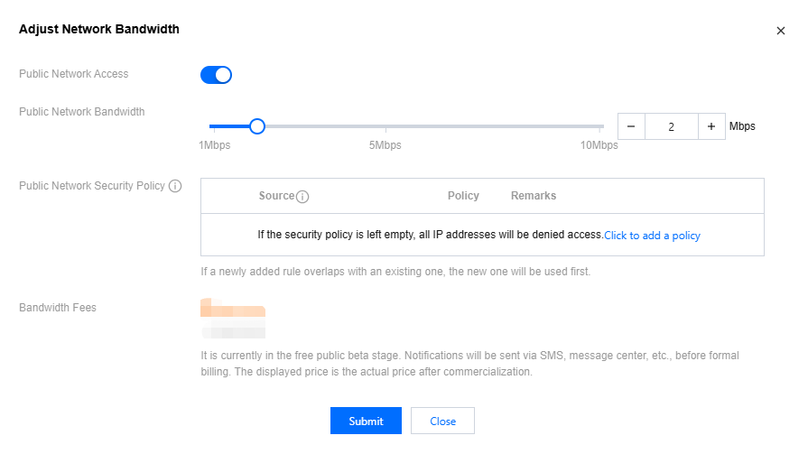Image resolution: width=808 pixels, height=454 pixels.
Task: Click the slider track's right end at 10Mbps
Action: pyautogui.click(x=602, y=126)
